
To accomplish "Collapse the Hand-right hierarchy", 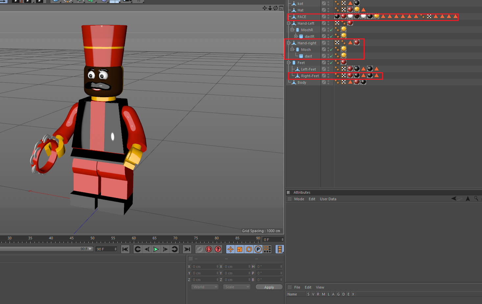I will (x=288, y=43).
